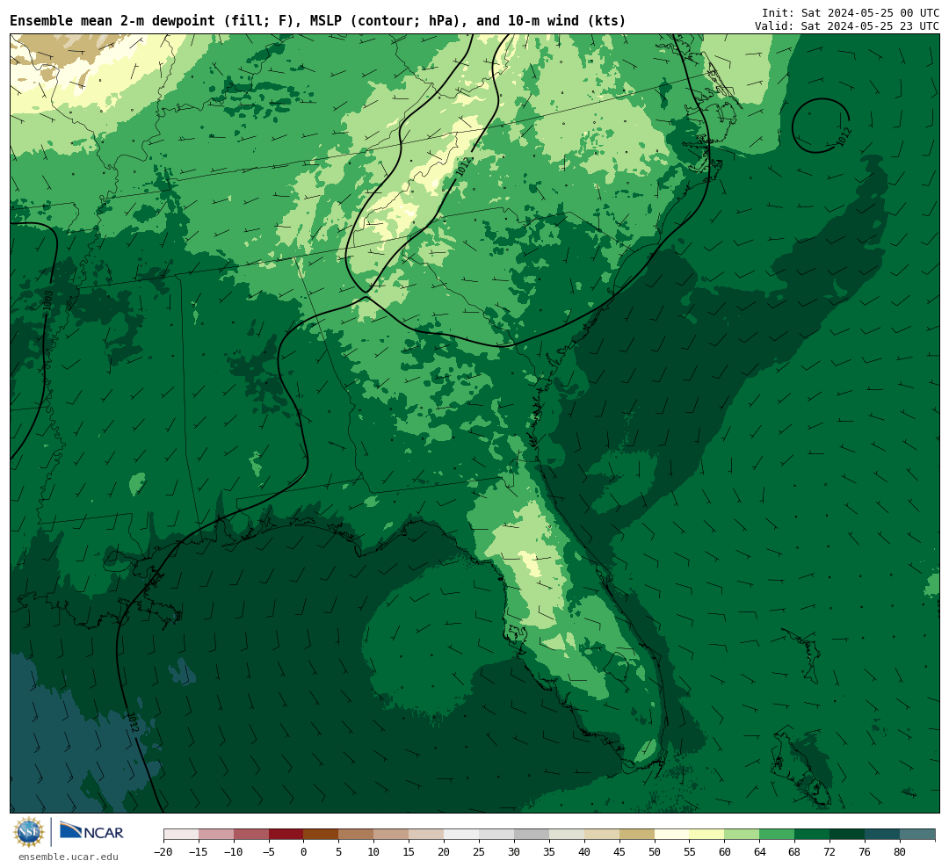Click the brown swatch between 0 and 5
949x868 pixels.
(321, 835)
